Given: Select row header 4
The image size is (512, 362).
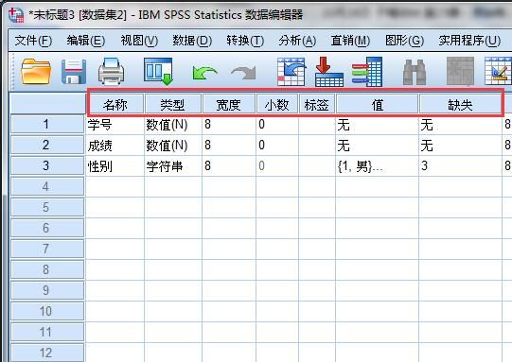Looking at the screenshot, I should (x=47, y=186).
